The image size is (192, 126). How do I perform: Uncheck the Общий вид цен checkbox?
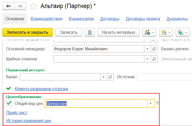click(9, 103)
